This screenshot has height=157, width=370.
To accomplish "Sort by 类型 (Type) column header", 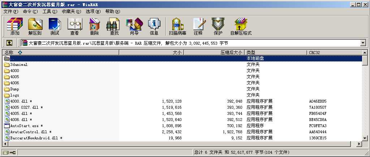I will point(276,53).
